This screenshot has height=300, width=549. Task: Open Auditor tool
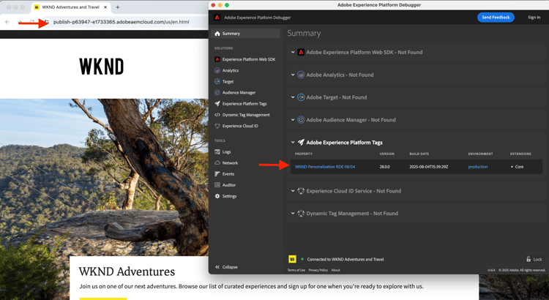pos(229,185)
